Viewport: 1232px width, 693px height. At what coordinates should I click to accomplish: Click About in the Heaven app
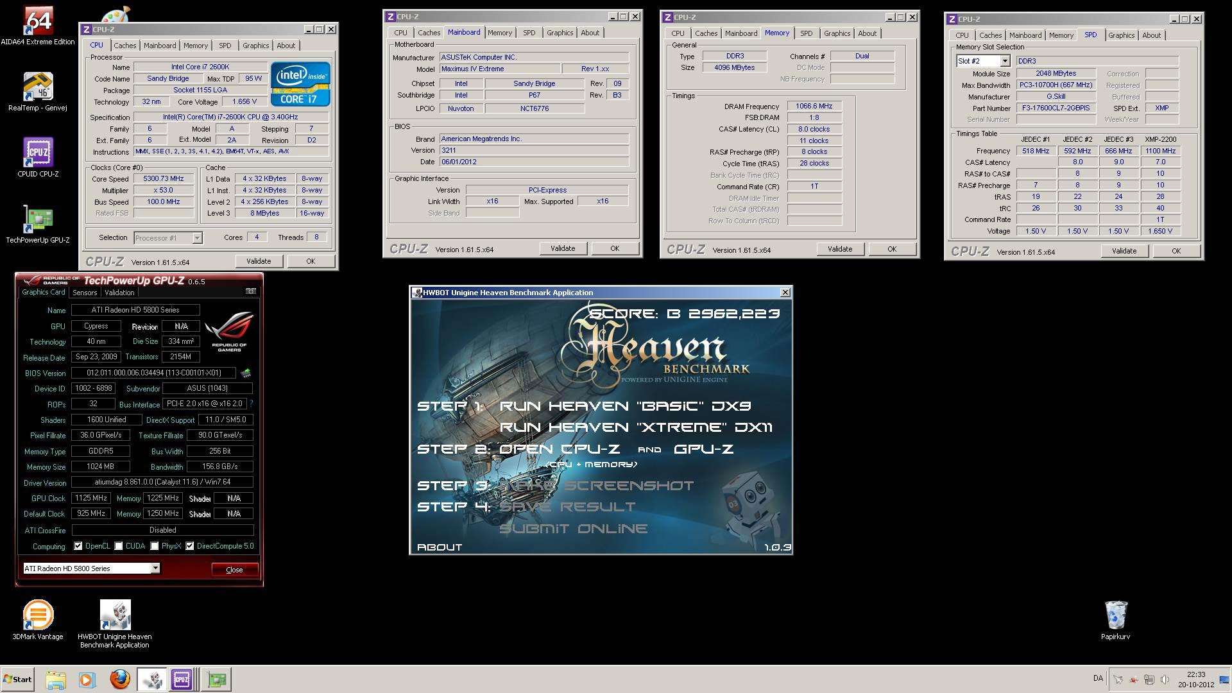pyautogui.click(x=440, y=547)
